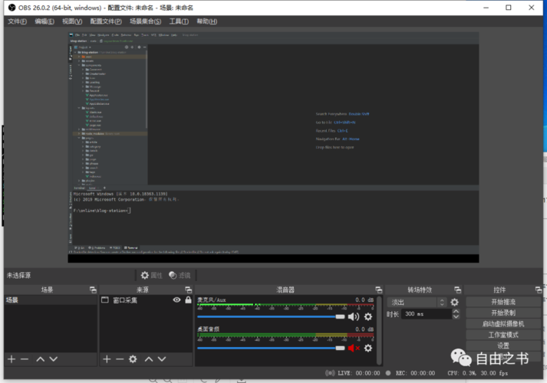
Task: Click the 工作室模式 button
Action: coord(503,335)
